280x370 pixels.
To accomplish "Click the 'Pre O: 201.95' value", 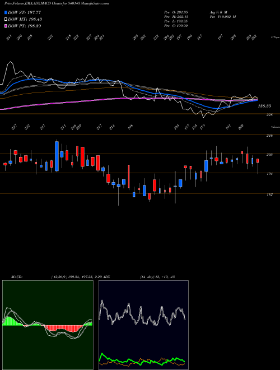I will click(x=176, y=12).
